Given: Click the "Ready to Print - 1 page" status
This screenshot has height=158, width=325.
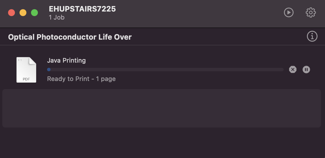Looking at the screenshot, I should [81, 79].
